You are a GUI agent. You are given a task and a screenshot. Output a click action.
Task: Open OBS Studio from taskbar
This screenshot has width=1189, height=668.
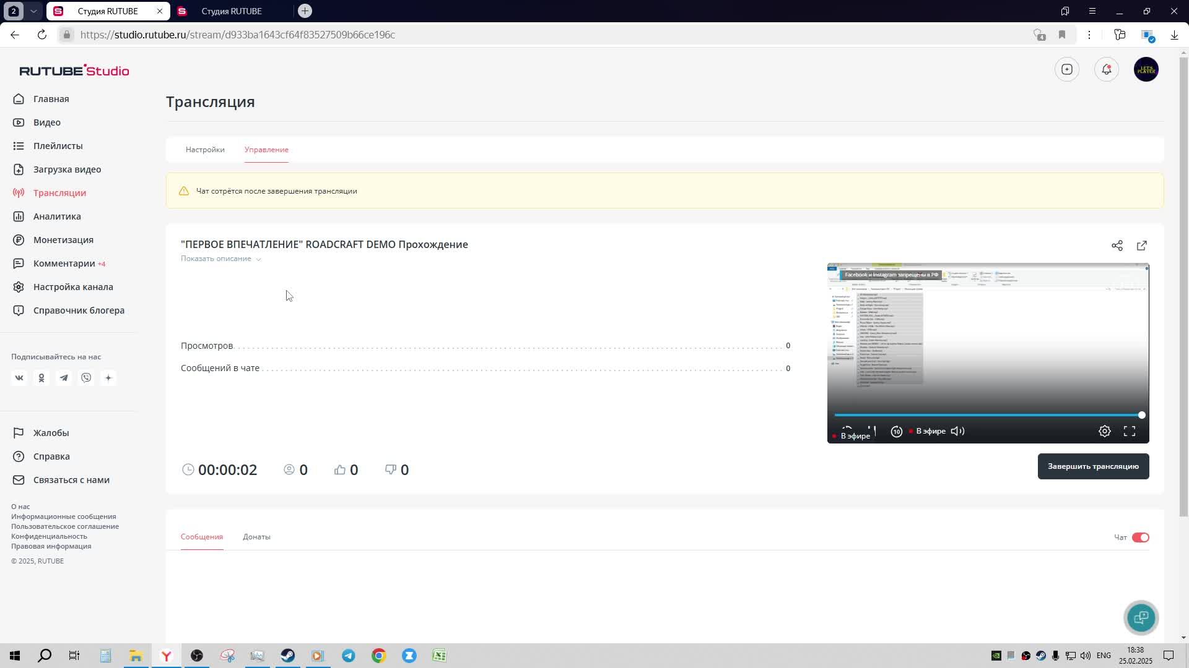coord(197,656)
